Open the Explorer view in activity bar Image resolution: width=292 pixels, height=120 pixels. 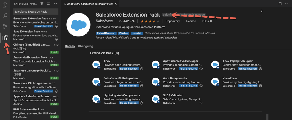pos(5,5)
